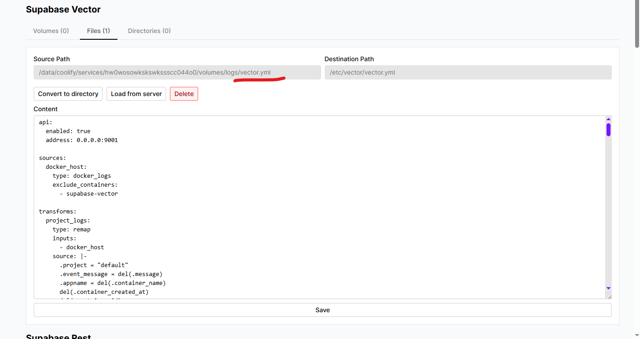Click the 'address: 0.0.0.0:9001' line

point(82,140)
